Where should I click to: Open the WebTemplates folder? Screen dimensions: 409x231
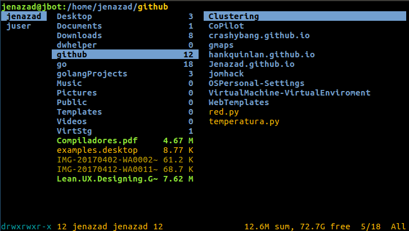[239, 102]
